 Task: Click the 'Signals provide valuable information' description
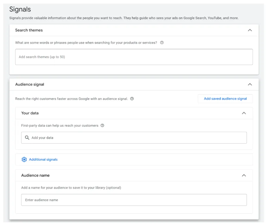[124, 18]
